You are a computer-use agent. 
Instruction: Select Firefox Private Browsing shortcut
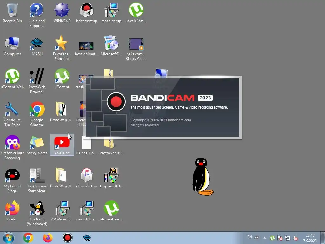(12, 147)
